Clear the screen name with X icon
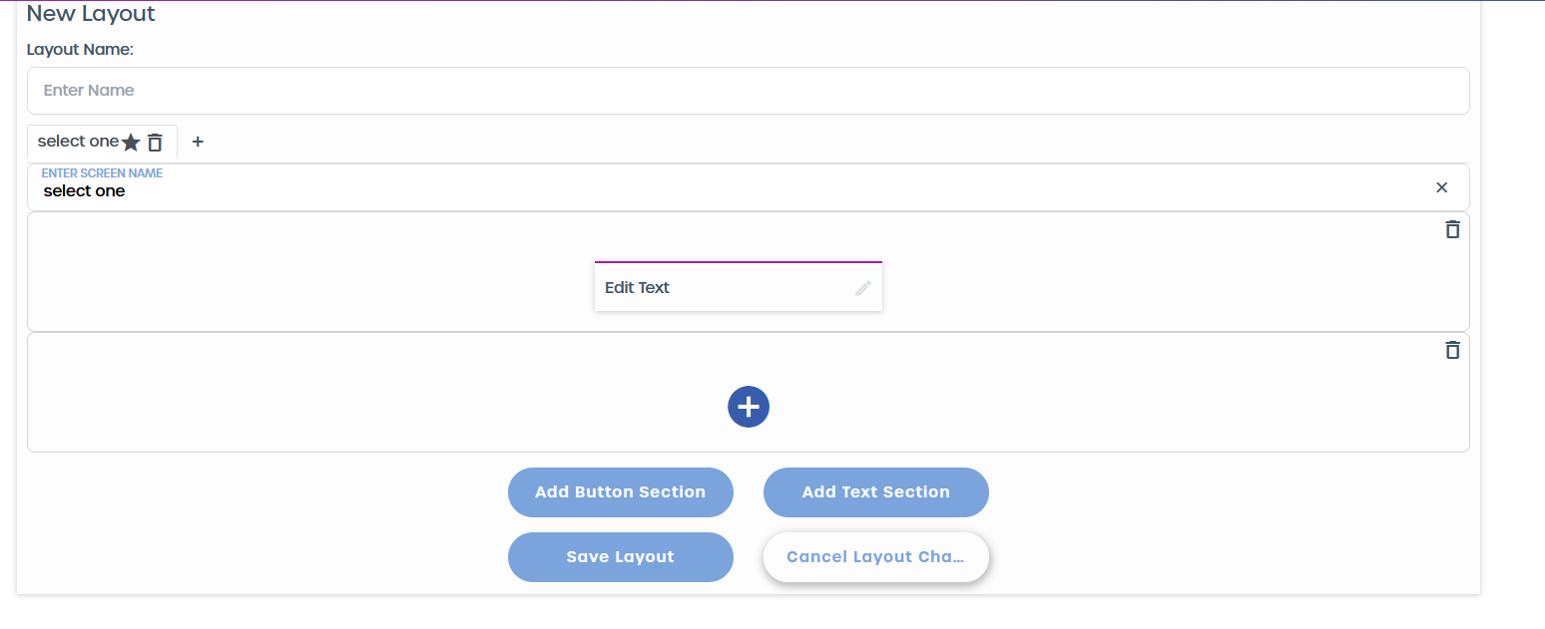 [1441, 187]
